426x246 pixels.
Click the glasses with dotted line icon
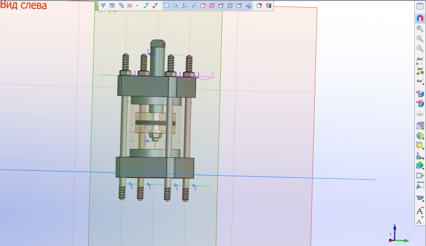(419, 60)
